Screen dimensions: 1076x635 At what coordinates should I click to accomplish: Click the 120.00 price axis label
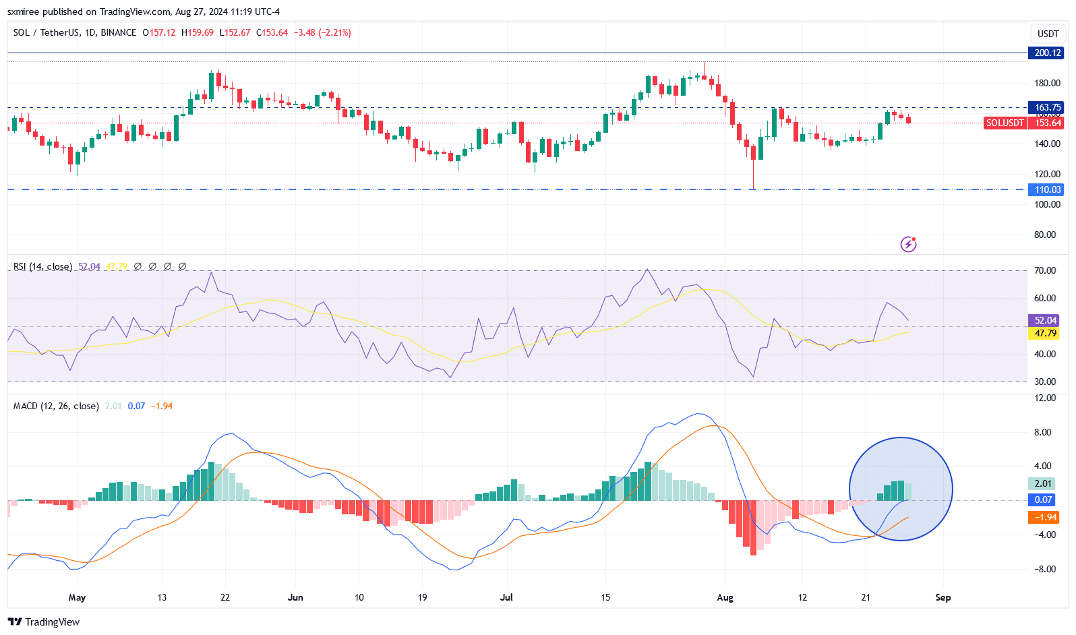pyautogui.click(x=1047, y=174)
